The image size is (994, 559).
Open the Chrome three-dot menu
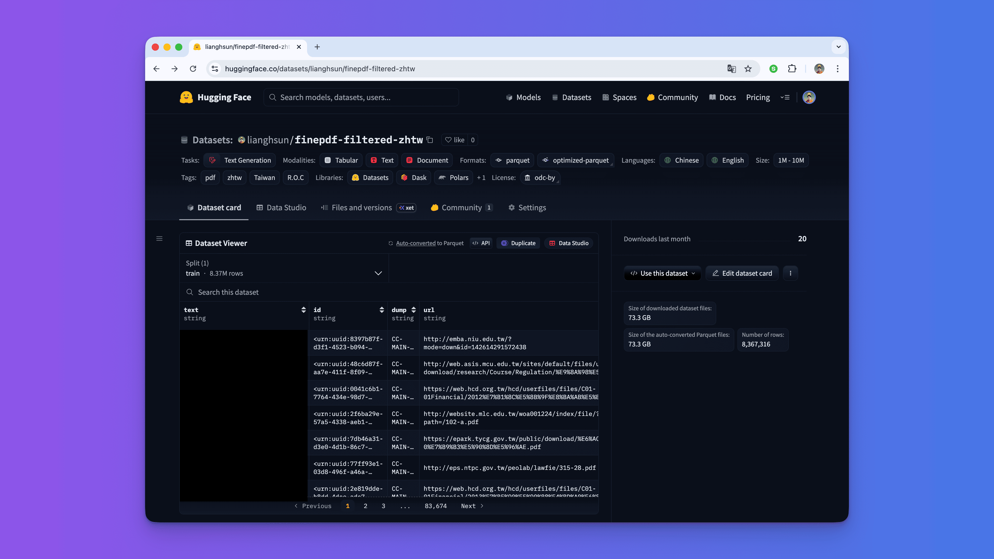click(837, 69)
